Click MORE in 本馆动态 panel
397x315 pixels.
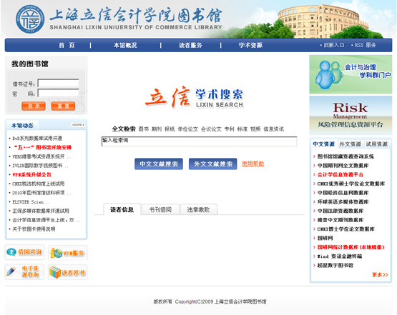78,125
